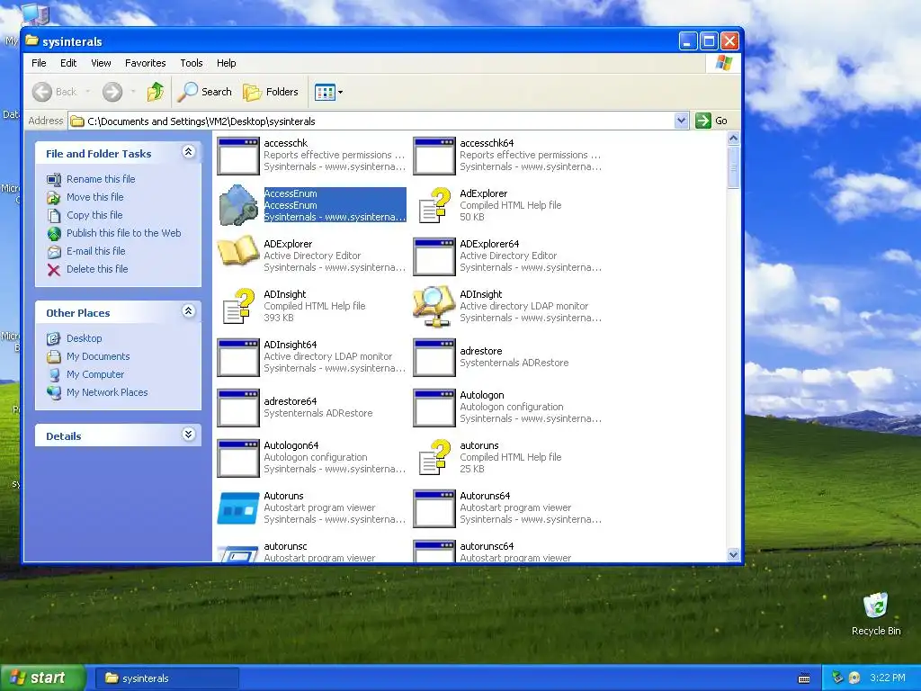
Task: Collapse the File and Folder Tasks panel
Action: tap(188, 152)
